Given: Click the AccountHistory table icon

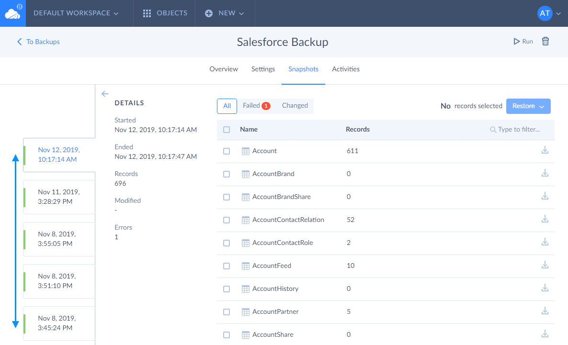Looking at the screenshot, I should (246, 289).
